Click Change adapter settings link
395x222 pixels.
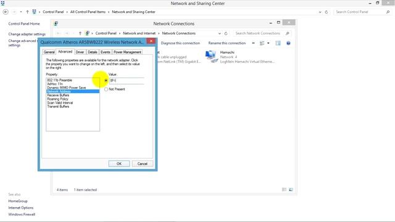pos(27,34)
